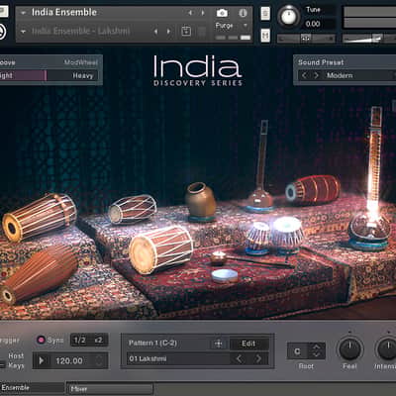396x396 pixels.
Task: Click the tempo value 120.00 field
Action: [69, 360]
